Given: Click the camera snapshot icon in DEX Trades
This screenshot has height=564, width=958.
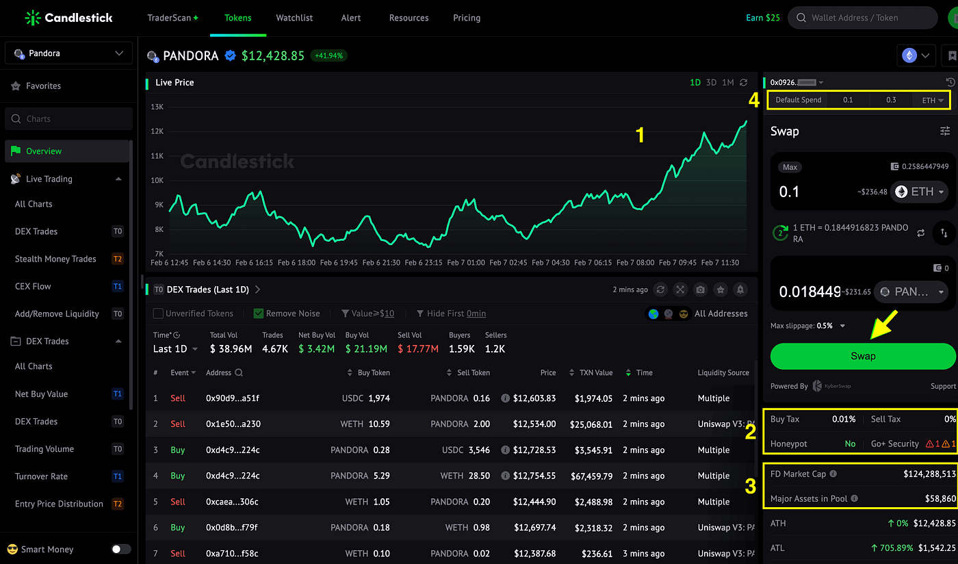Looking at the screenshot, I should pos(700,290).
